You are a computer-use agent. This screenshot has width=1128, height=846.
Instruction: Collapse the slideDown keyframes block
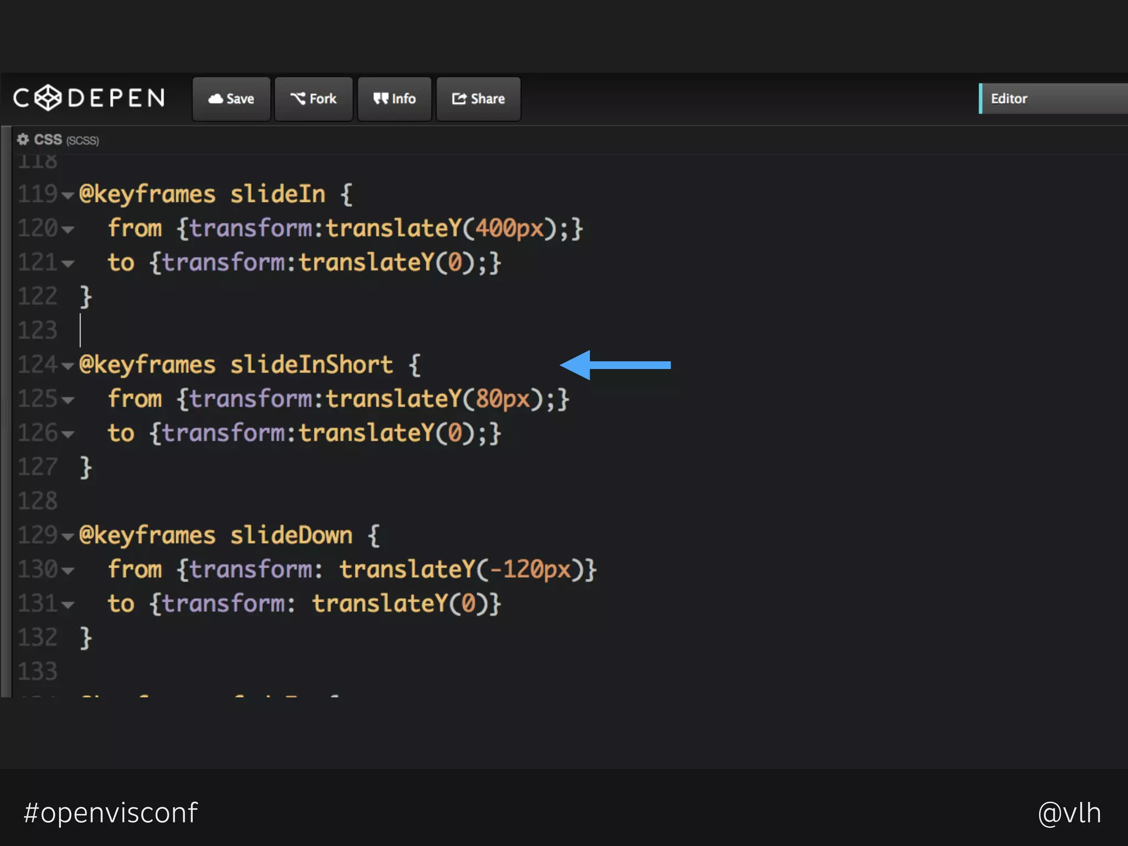[68, 537]
